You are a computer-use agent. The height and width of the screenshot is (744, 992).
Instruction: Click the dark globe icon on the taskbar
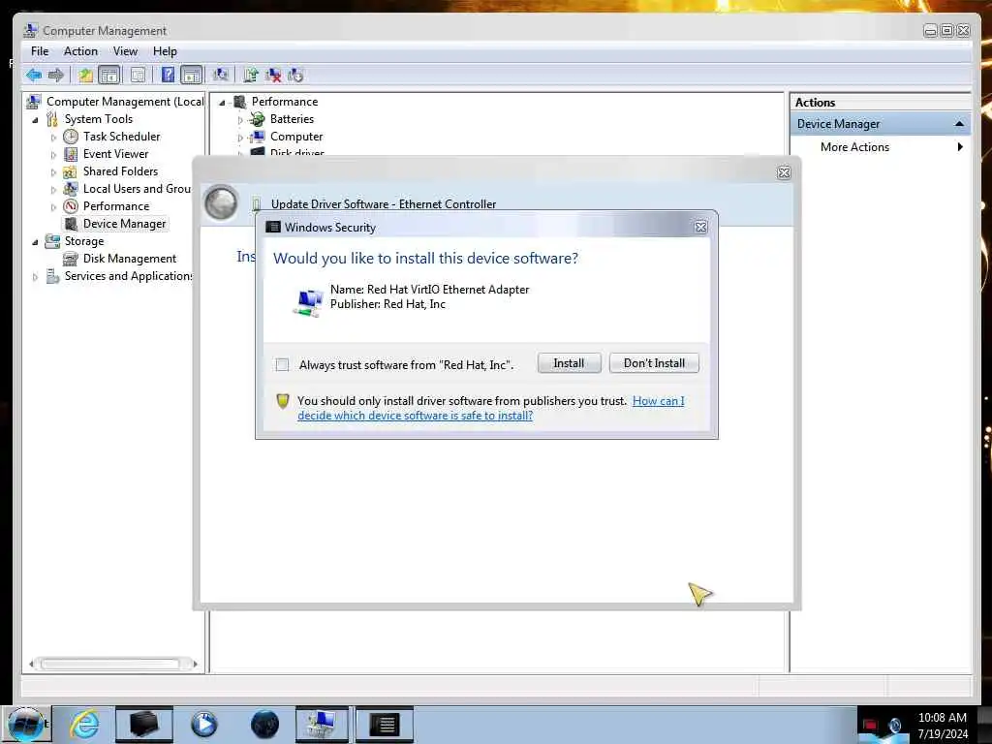point(264,725)
